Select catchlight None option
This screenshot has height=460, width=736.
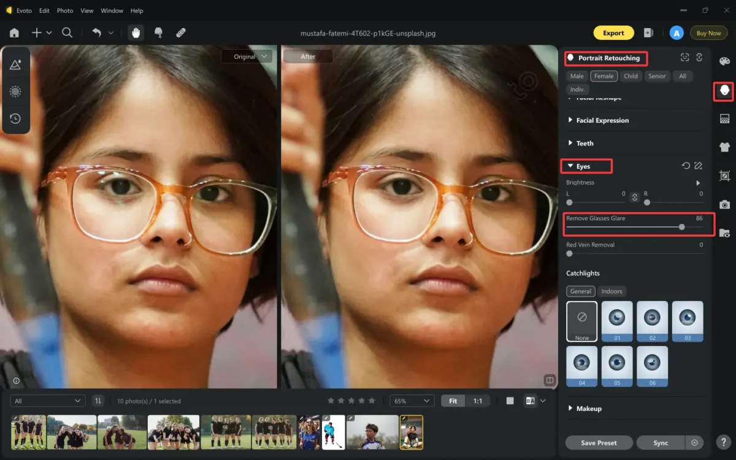pyautogui.click(x=581, y=321)
